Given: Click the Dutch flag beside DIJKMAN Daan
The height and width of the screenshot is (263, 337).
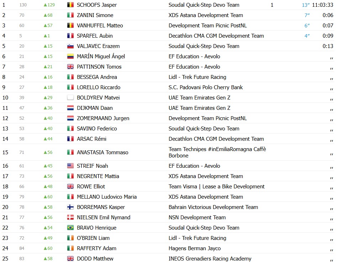Looking at the screenshot, I should (x=70, y=108).
